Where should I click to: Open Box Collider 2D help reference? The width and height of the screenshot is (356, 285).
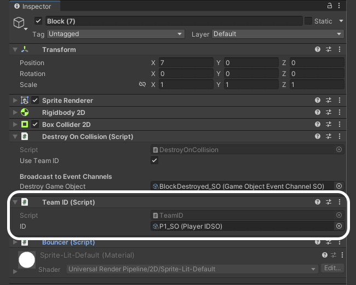(318, 125)
